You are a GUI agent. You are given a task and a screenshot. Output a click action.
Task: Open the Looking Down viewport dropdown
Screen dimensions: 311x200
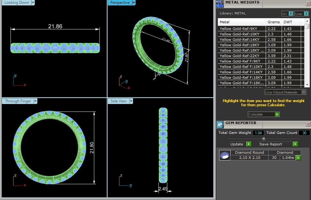coord(33,3)
